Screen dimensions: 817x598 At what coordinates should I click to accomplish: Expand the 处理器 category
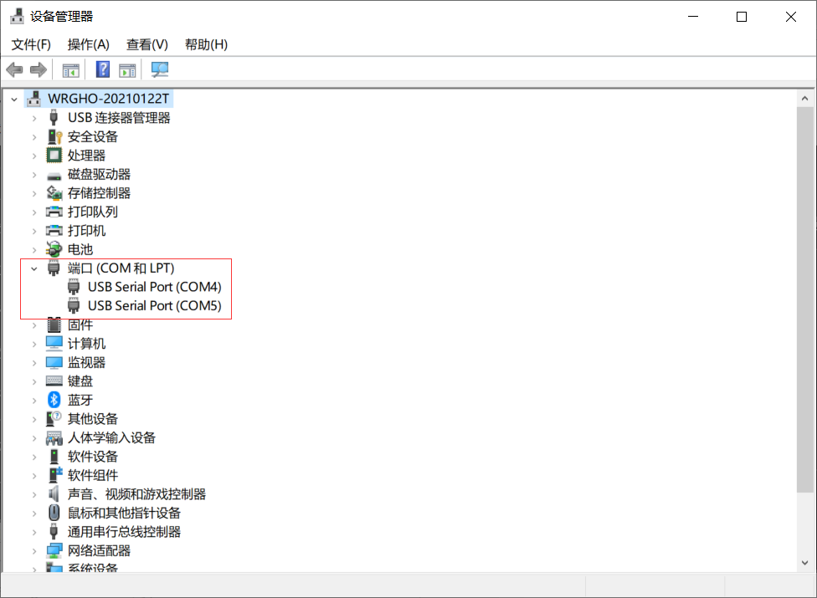tap(33, 155)
